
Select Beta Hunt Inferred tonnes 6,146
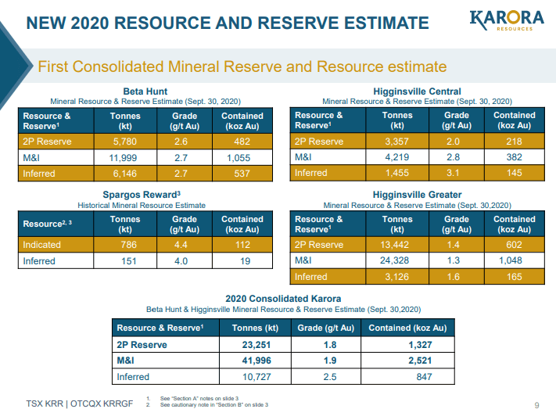click(125, 174)
